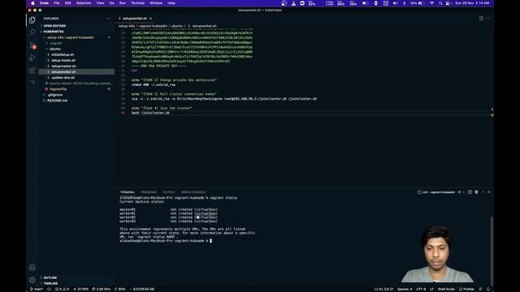The height and width of the screenshot is (292, 520).
Task: Expand the .vagrant folder
Action: (56, 43)
